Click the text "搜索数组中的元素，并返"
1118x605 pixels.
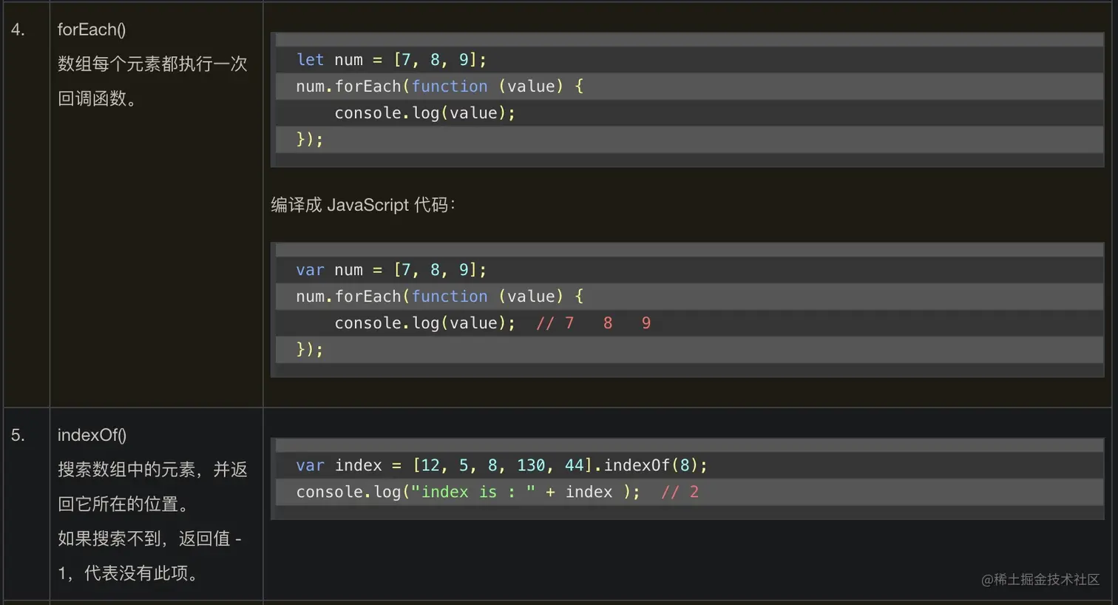pos(152,470)
